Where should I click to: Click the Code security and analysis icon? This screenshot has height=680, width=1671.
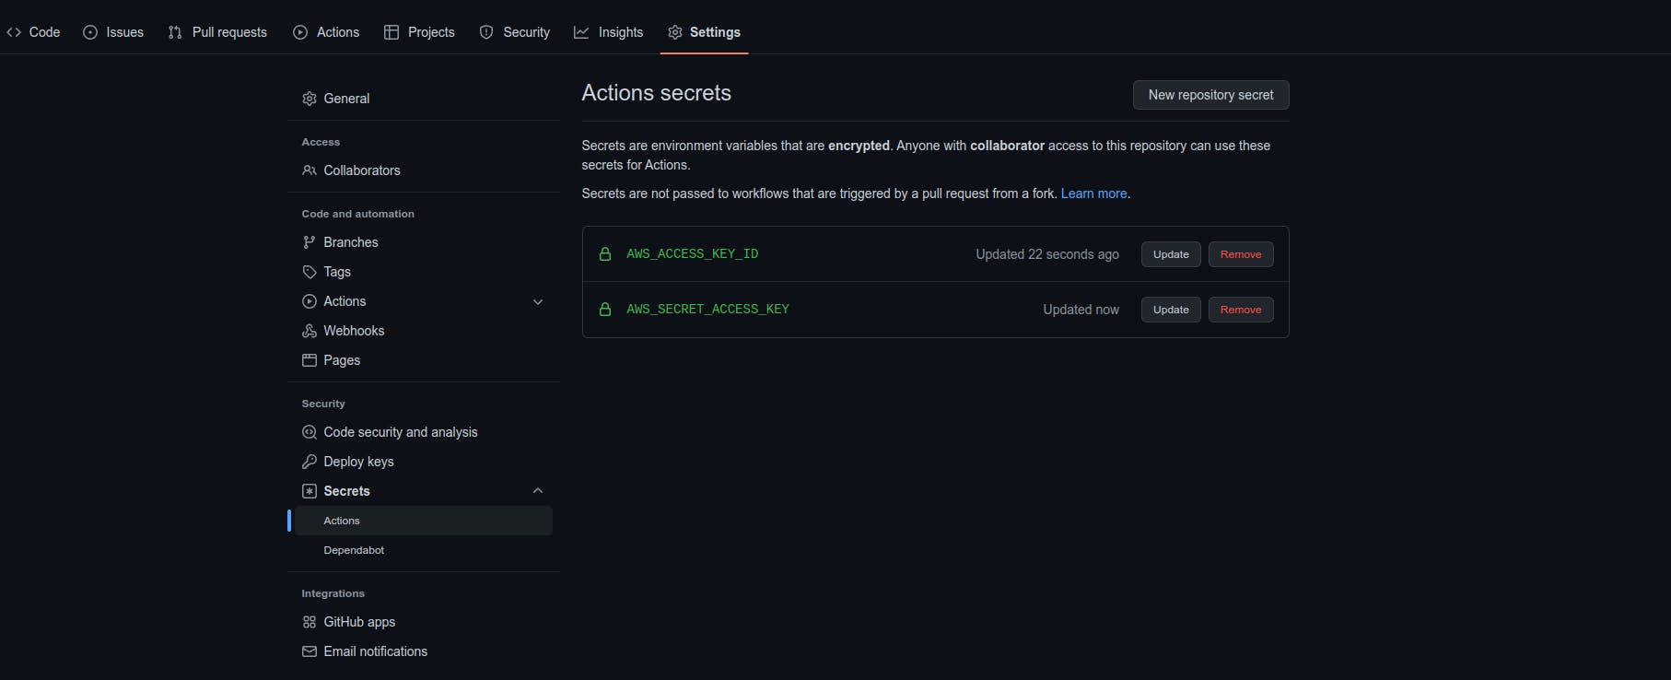pyautogui.click(x=310, y=432)
